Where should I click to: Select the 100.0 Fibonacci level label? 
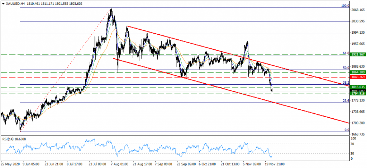345,6
